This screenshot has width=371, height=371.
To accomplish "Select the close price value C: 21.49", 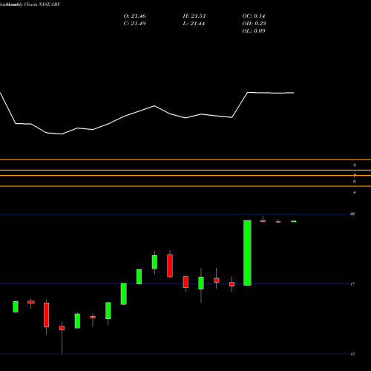I will (x=134, y=24).
